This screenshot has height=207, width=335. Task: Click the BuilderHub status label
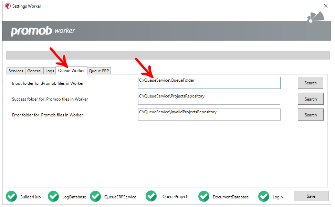click(31, 197)
